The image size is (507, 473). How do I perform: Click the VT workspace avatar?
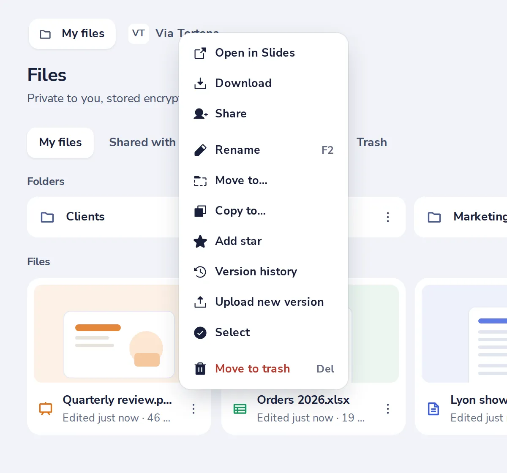click(x=139, y=34)
